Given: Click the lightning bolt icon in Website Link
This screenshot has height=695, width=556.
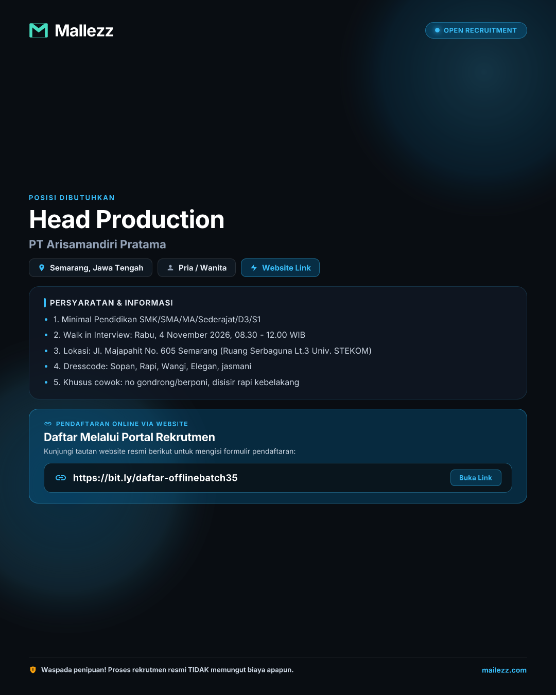Looking at the screenshot, I should [254, 268].
